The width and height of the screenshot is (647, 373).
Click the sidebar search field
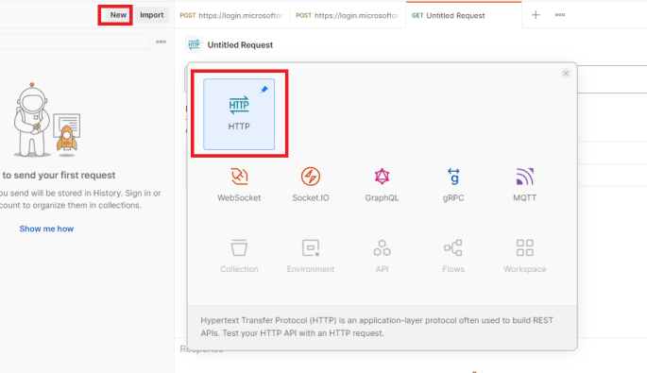75,42
